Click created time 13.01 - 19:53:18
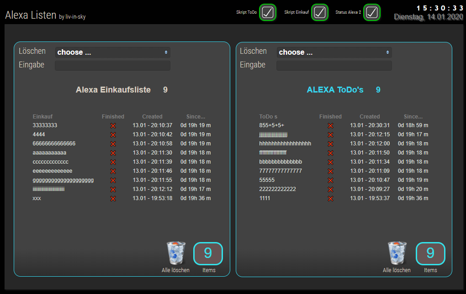This screenshot has width=466, height=294. [x=153, y=198]
